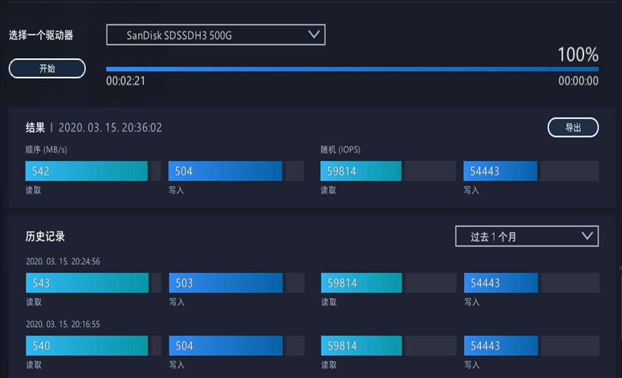This screenshot has width=622, height=378.
Task: Click the 开始 start button
Action: [47, 69]
